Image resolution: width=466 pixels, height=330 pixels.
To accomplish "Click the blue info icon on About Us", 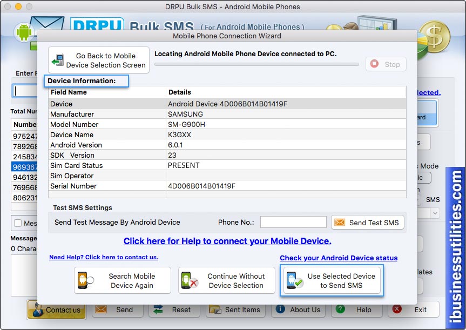I will click(x=280, y=309).
